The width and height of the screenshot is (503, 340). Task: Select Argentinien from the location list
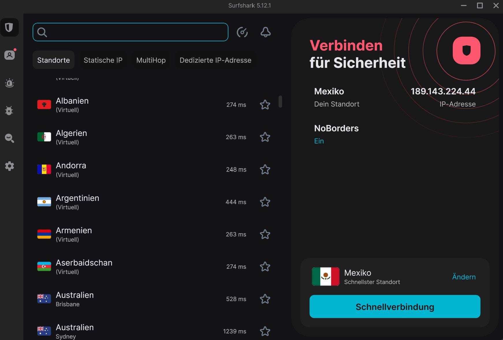tap(154, 202)
